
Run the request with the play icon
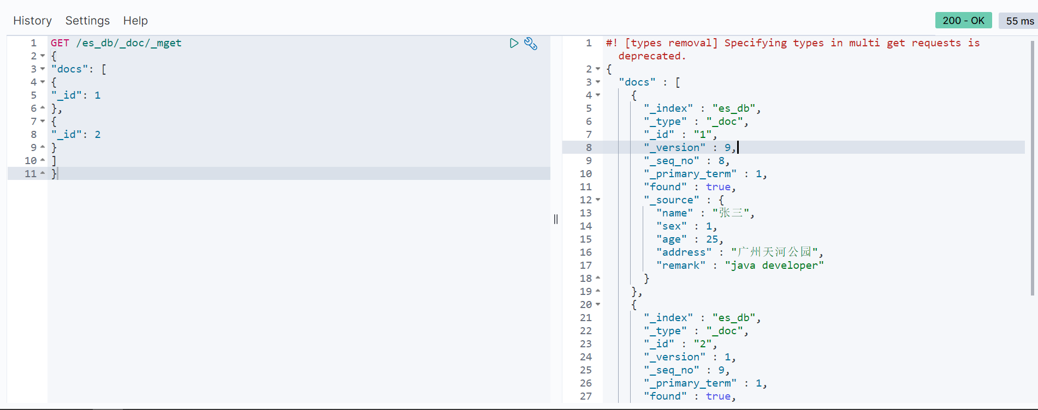click(x=514, y=43)
